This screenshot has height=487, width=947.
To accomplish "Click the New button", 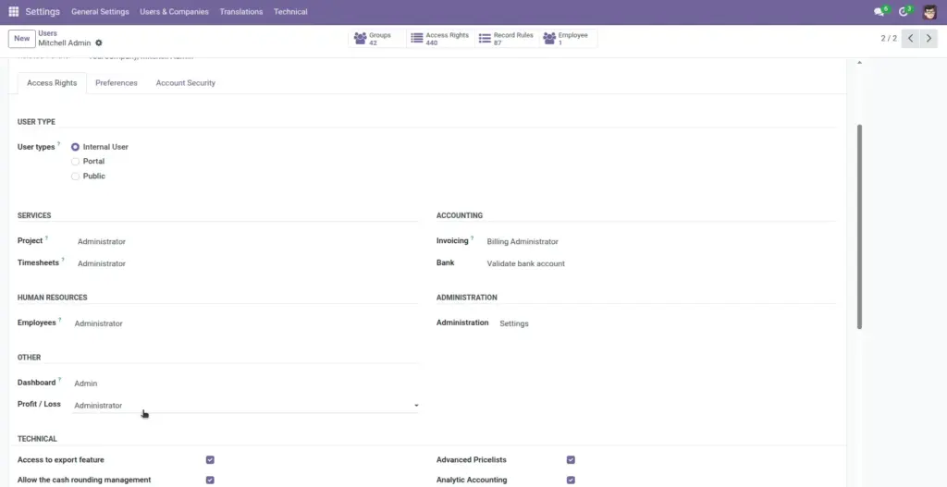I will tap(22, 38).
